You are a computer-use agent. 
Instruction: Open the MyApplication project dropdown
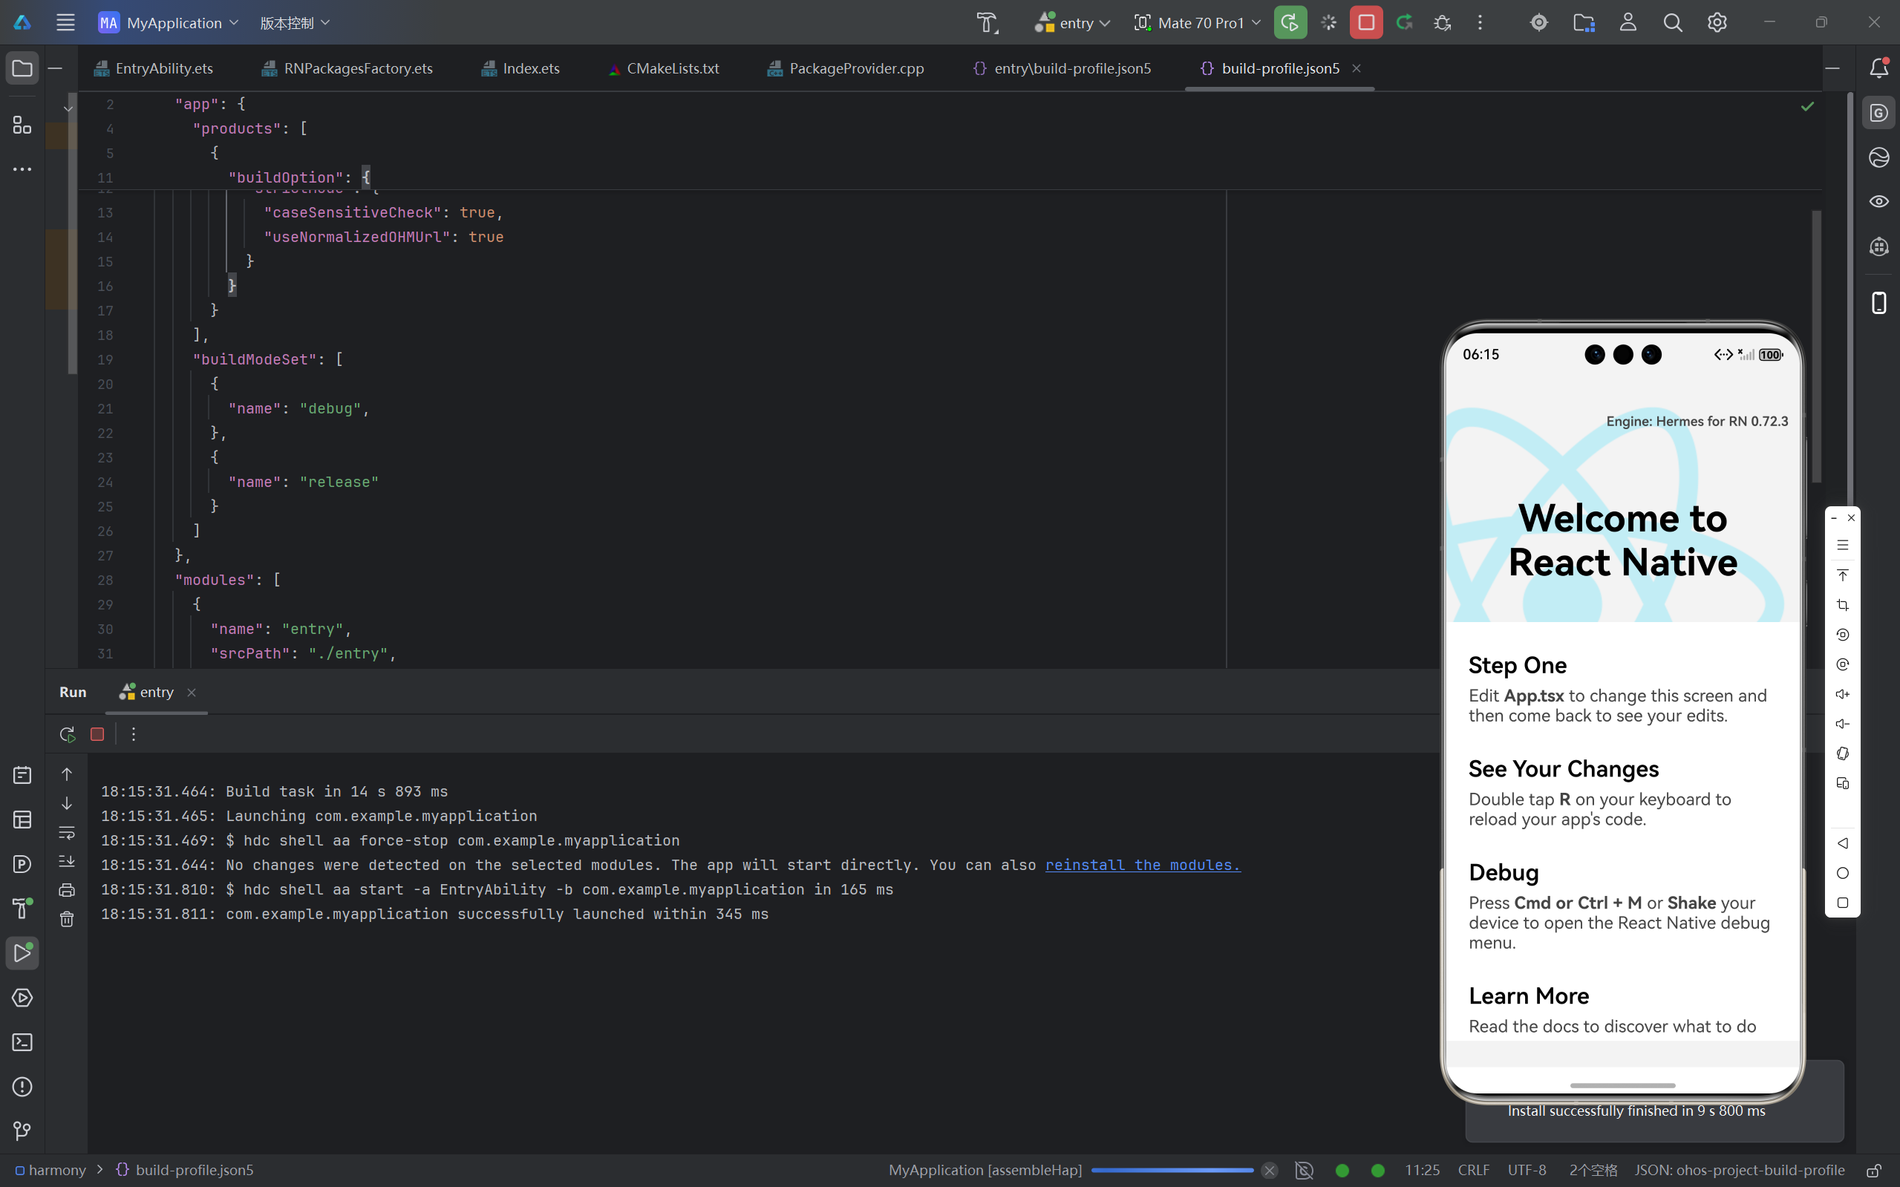click(169, 23)
